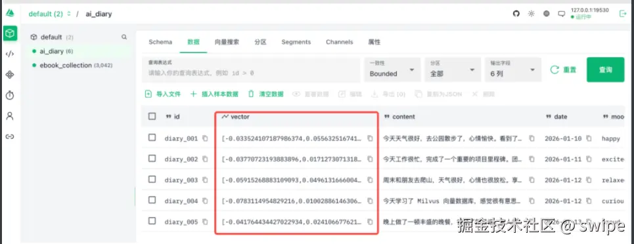
Task: Click the content column header
Action: [399, 117]
